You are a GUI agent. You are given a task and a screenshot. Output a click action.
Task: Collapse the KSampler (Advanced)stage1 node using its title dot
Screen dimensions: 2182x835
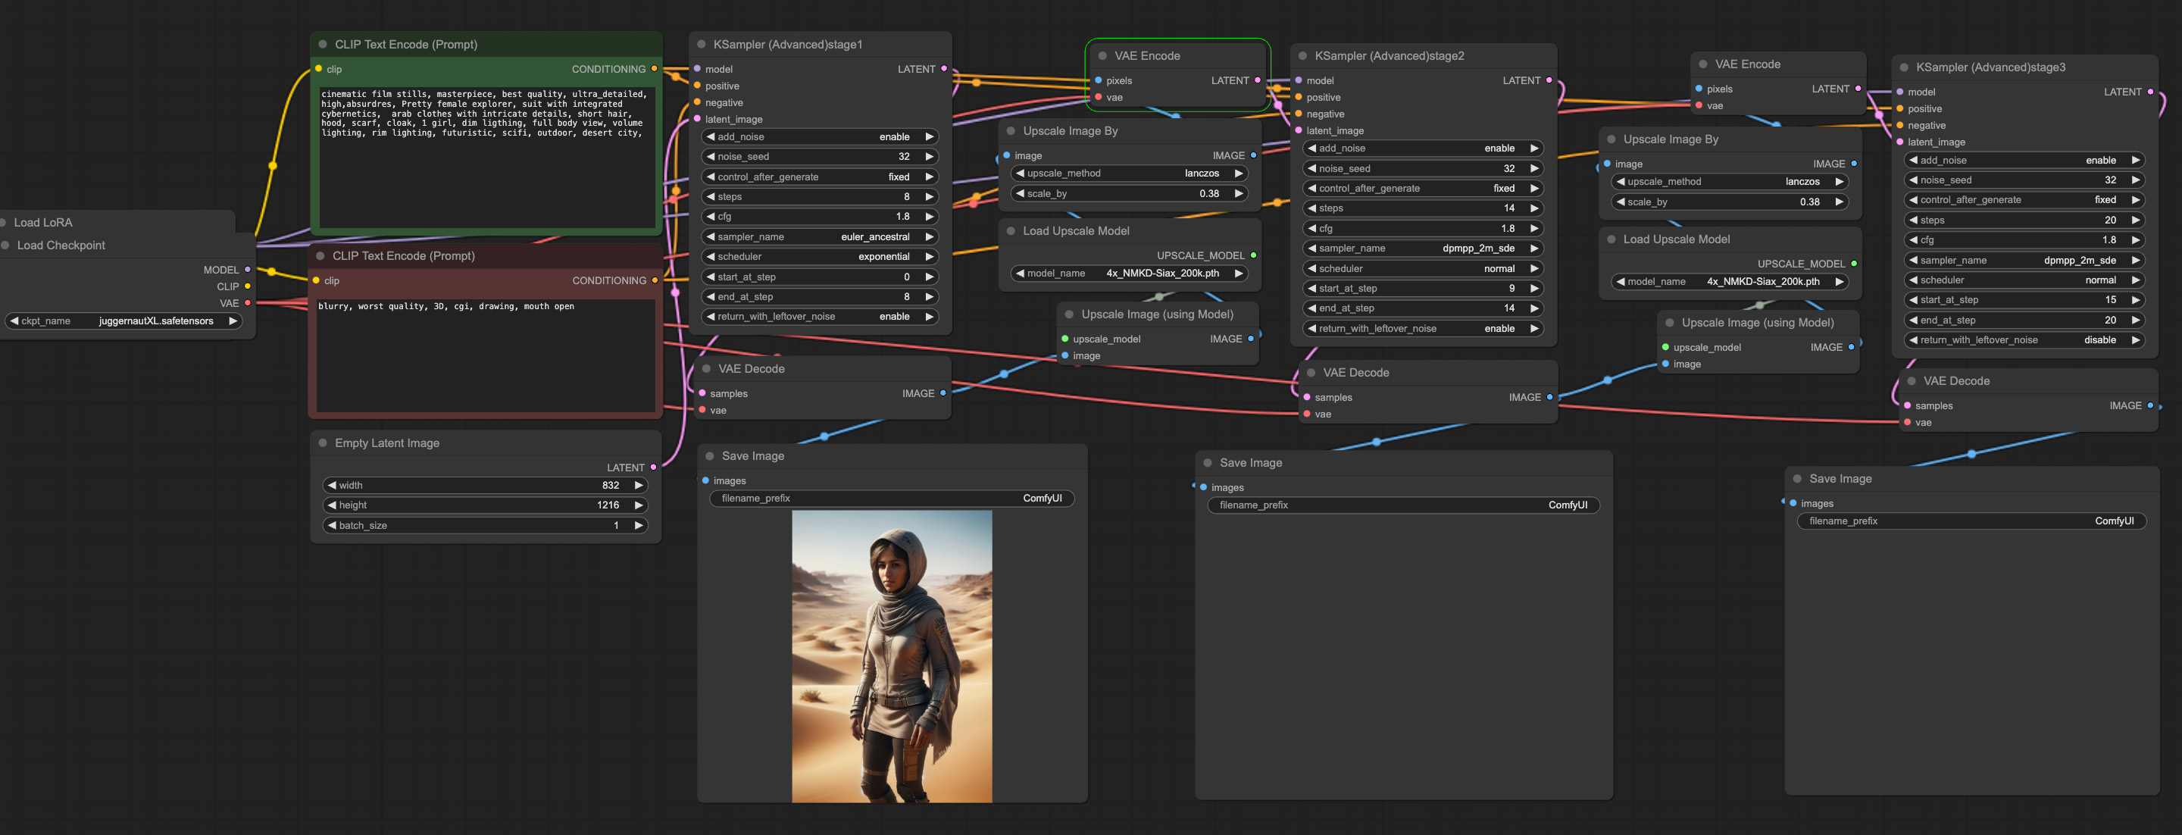(702, 44)
